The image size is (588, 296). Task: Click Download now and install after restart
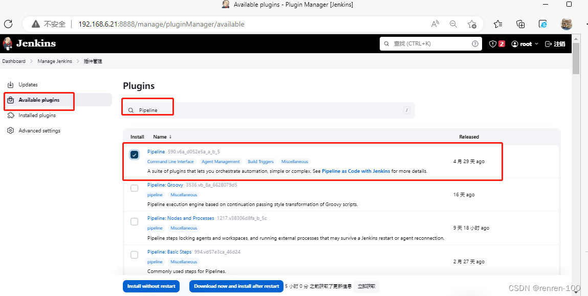[236, 286]
